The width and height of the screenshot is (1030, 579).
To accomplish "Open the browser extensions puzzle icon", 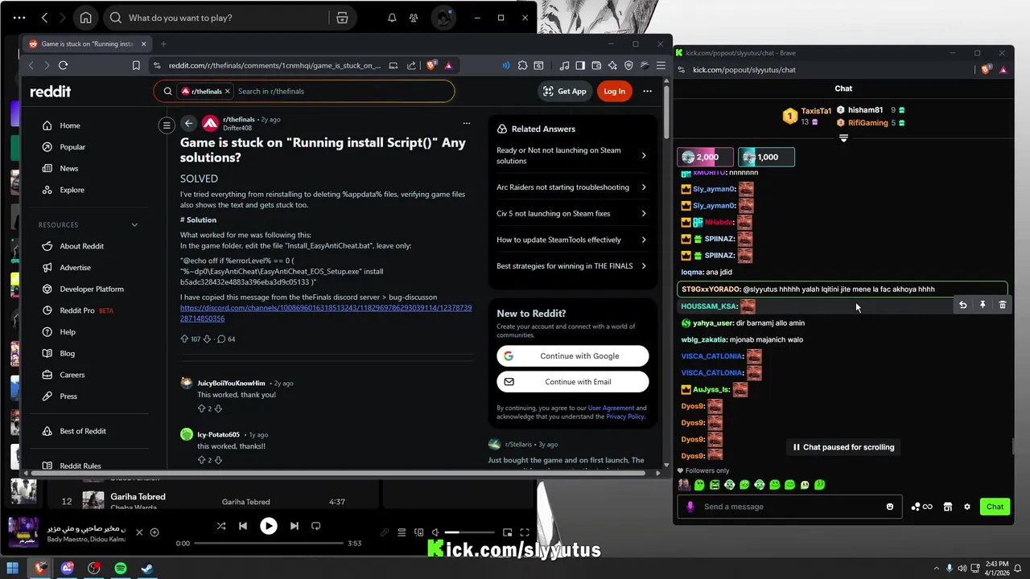I will [522, 66].
